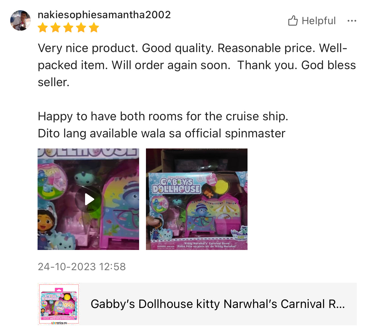Open Gabby's Dollhouse kitty Narwhal's Carnival product link
367x335 pixels.
point(218,304)
